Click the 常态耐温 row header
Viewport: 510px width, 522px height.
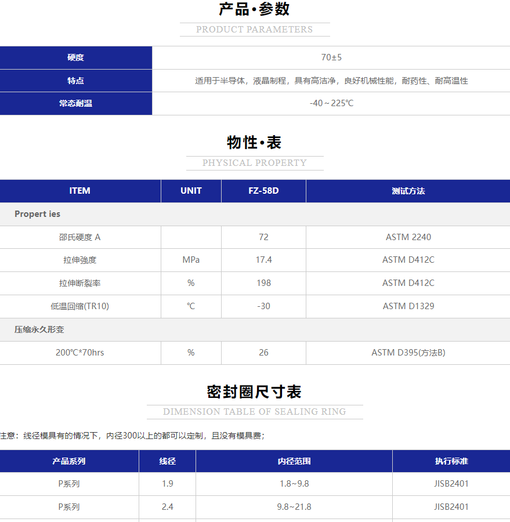(x=75, y=103)
